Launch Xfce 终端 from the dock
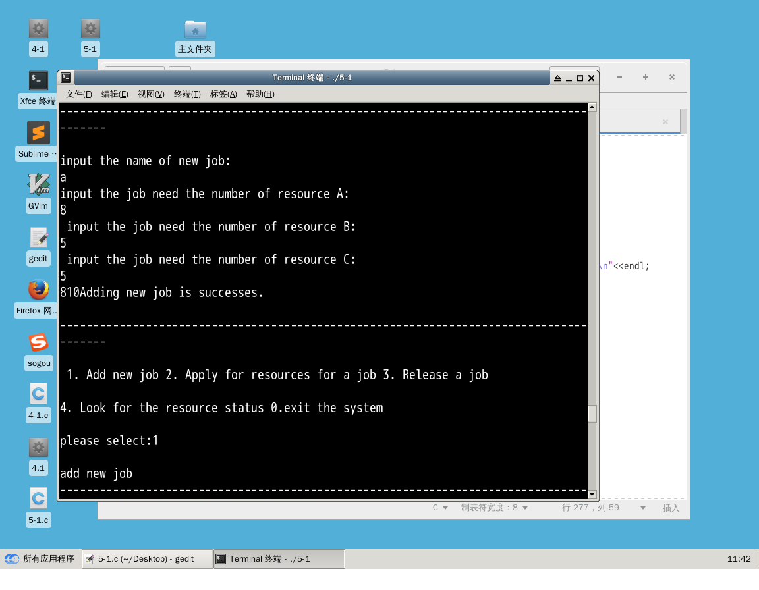Image resolution: width=759 pixels, height=590 pixels. (x=38, y=80)
